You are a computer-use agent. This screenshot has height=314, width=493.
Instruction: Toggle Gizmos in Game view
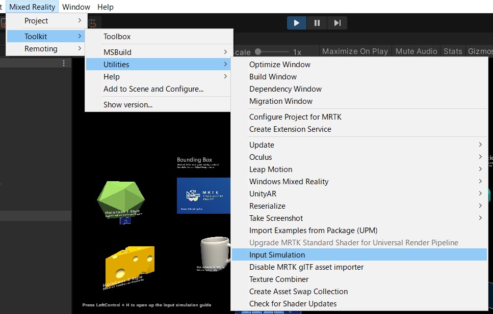pos(480,51)
